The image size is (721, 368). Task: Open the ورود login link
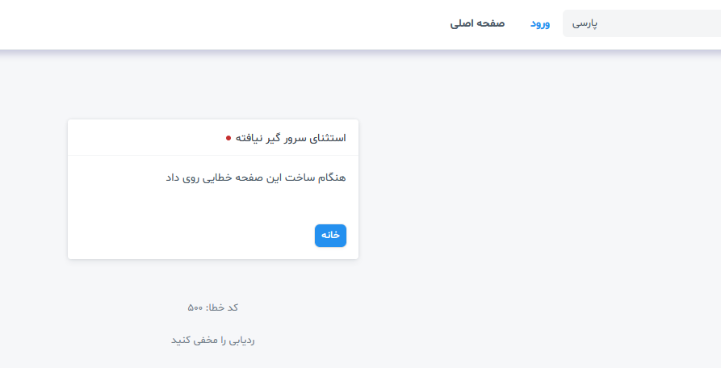click(x=540, y=23)
